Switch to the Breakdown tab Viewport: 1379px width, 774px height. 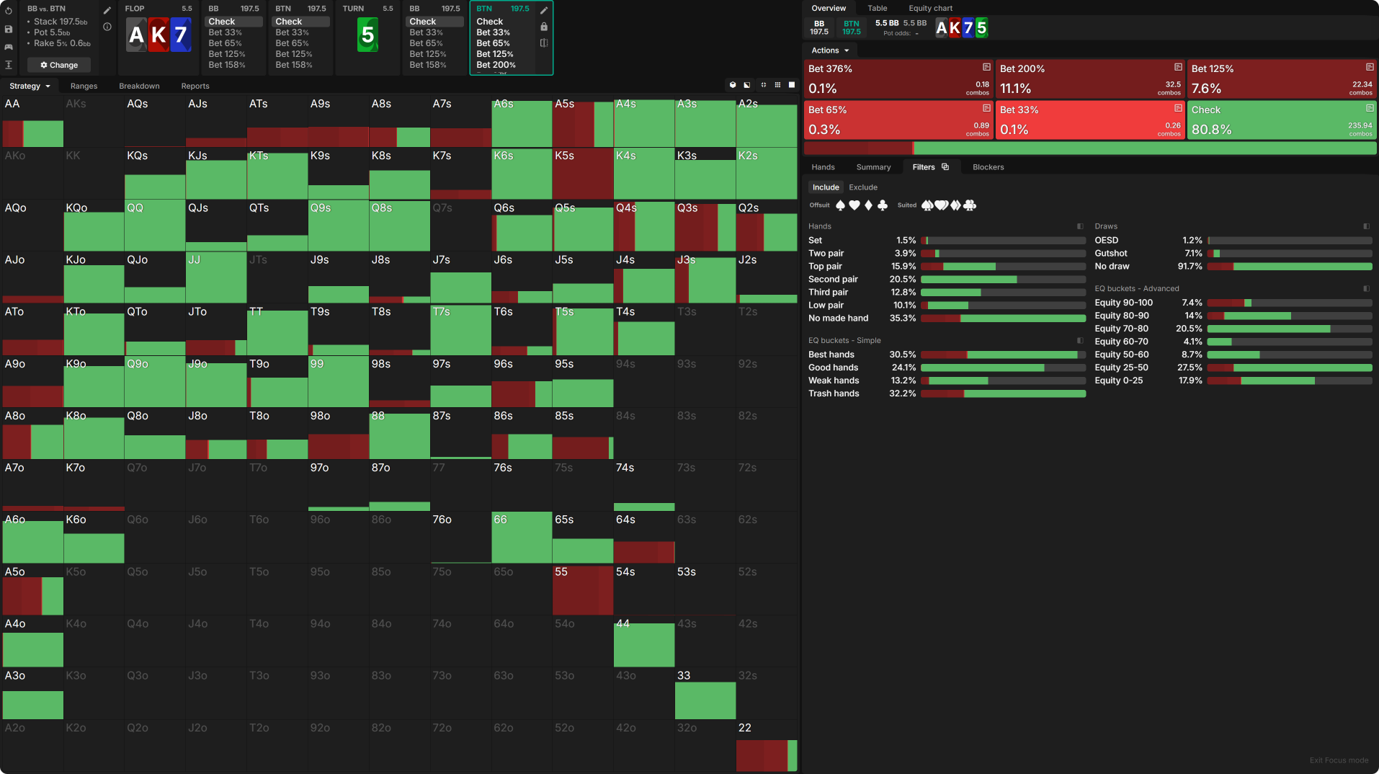(x=139, y=86)
